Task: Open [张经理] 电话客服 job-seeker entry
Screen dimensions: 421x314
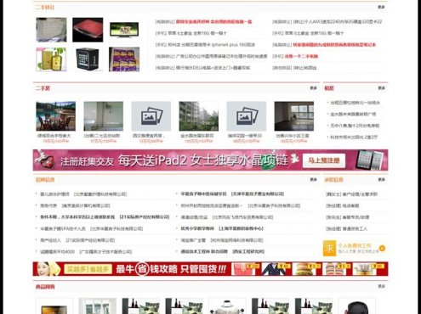Action: [x=343, y=205]
